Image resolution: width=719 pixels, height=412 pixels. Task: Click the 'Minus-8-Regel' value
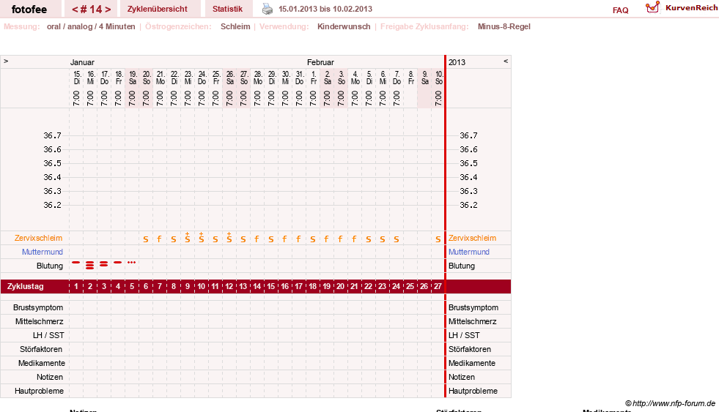pyautogui.click(x=504, y=26)
